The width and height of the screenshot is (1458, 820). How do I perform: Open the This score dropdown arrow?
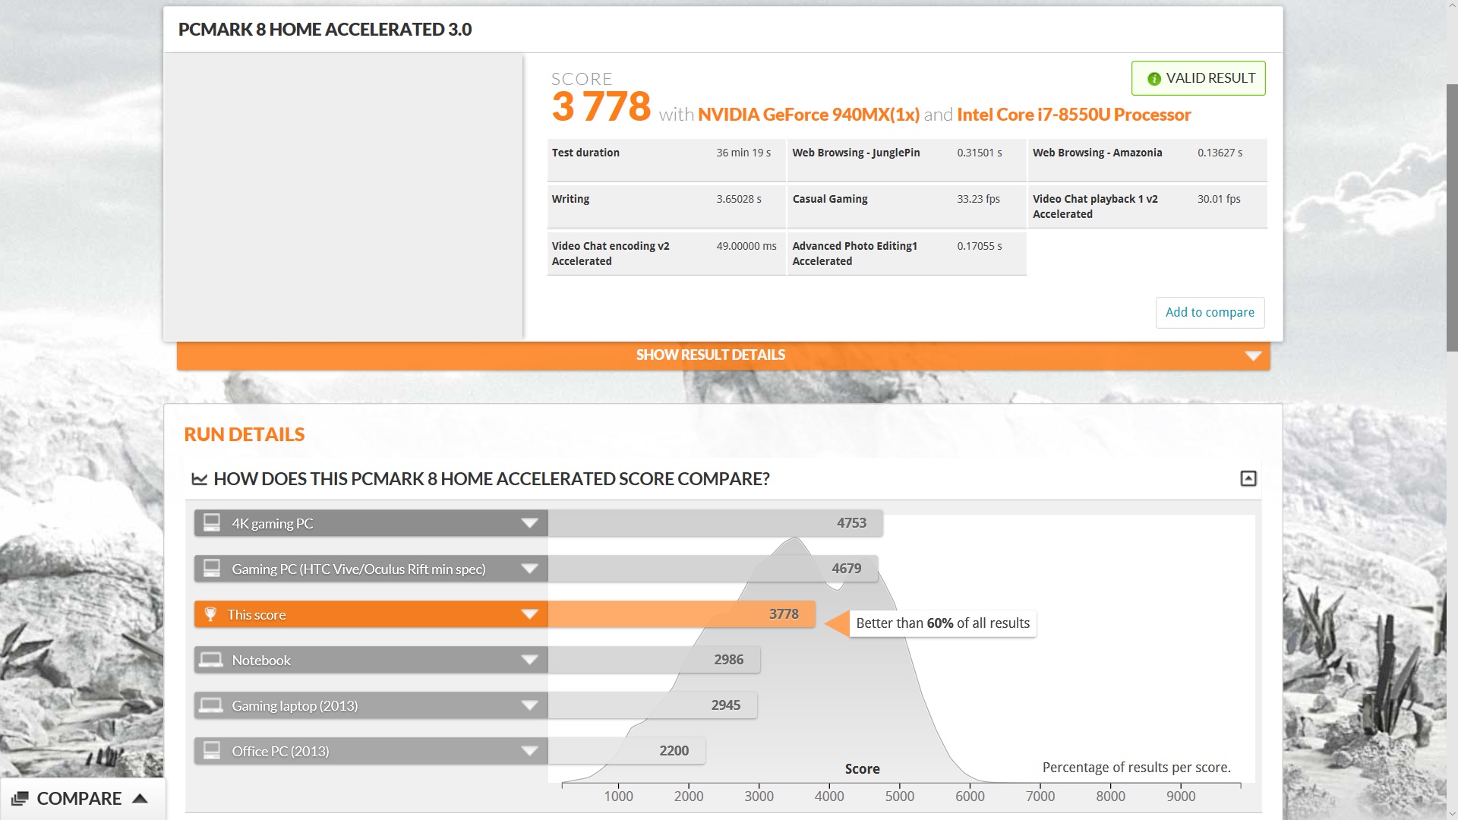(529, 614)
